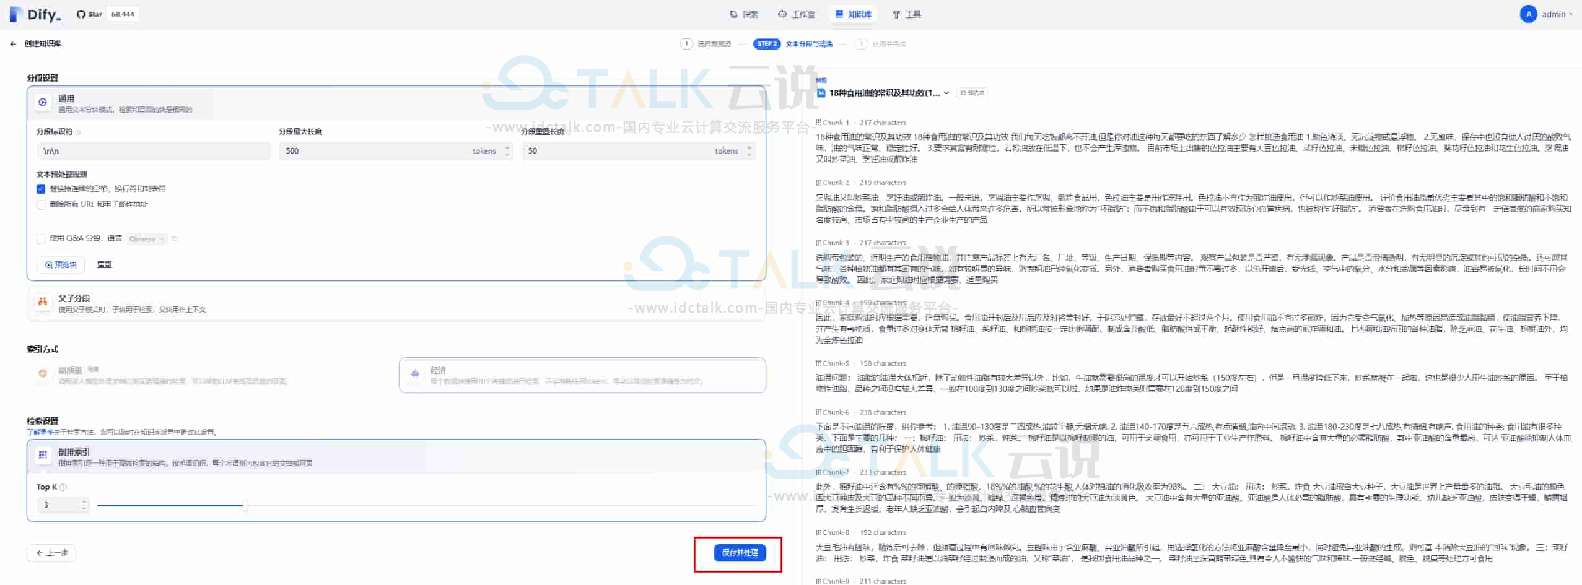Click the 保存并处理 button
The image size is (1582, 585).
(x=740, y=553)
